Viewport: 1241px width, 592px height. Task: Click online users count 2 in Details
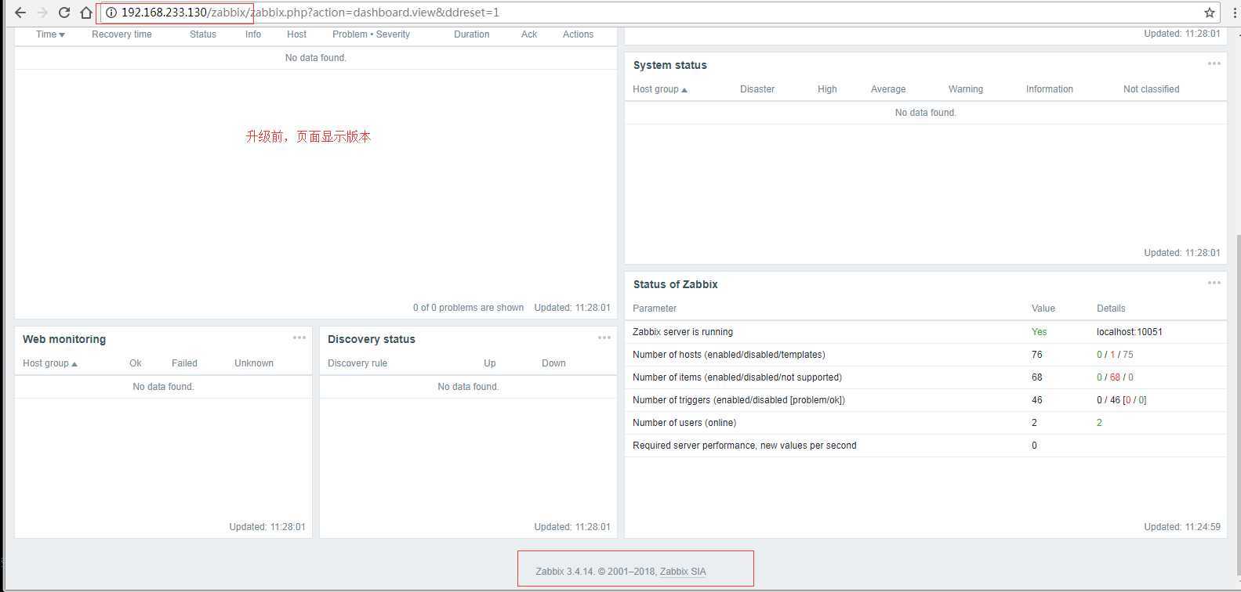click(1099, 423)
